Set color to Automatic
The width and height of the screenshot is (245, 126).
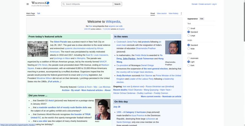pos(189,58)
